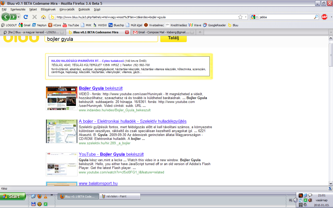Open the Neptun bookmark
Screen dimensions: 333x208
click(39, 25)
